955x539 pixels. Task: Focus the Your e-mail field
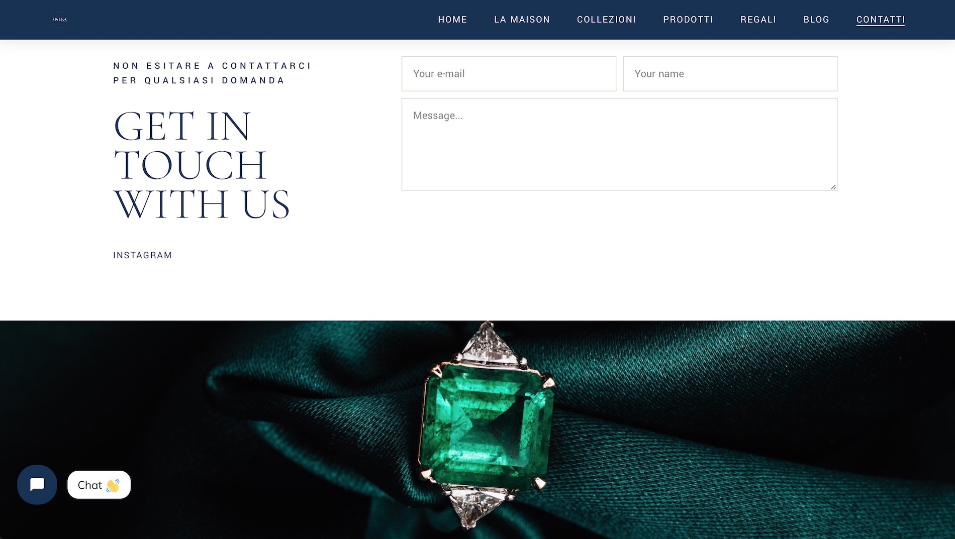pyautogui.click(x=509, y=74)
